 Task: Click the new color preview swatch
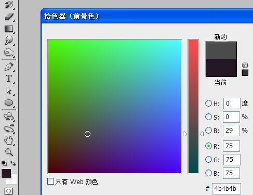221,50
